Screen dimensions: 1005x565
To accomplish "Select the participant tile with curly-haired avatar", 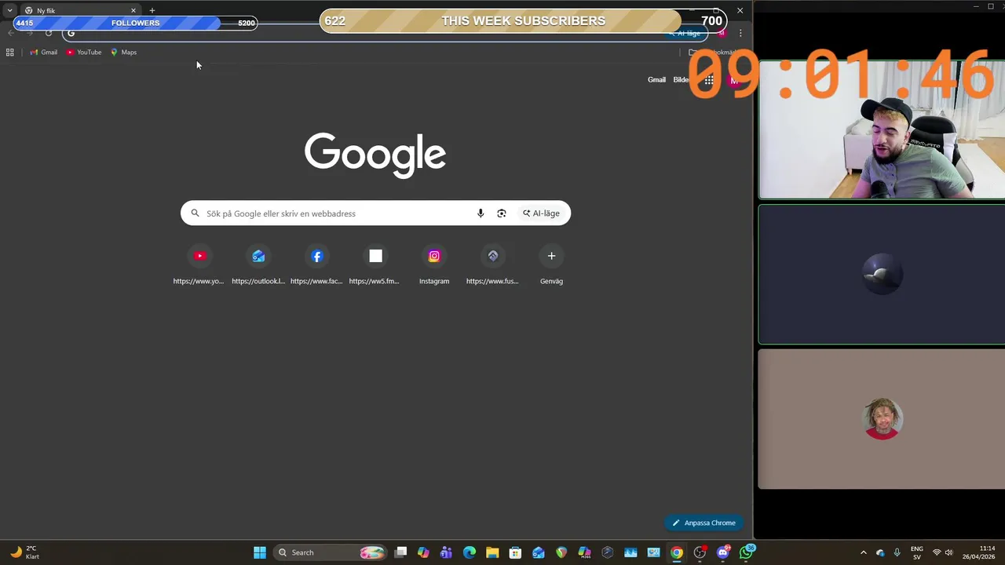I will 881,419.
